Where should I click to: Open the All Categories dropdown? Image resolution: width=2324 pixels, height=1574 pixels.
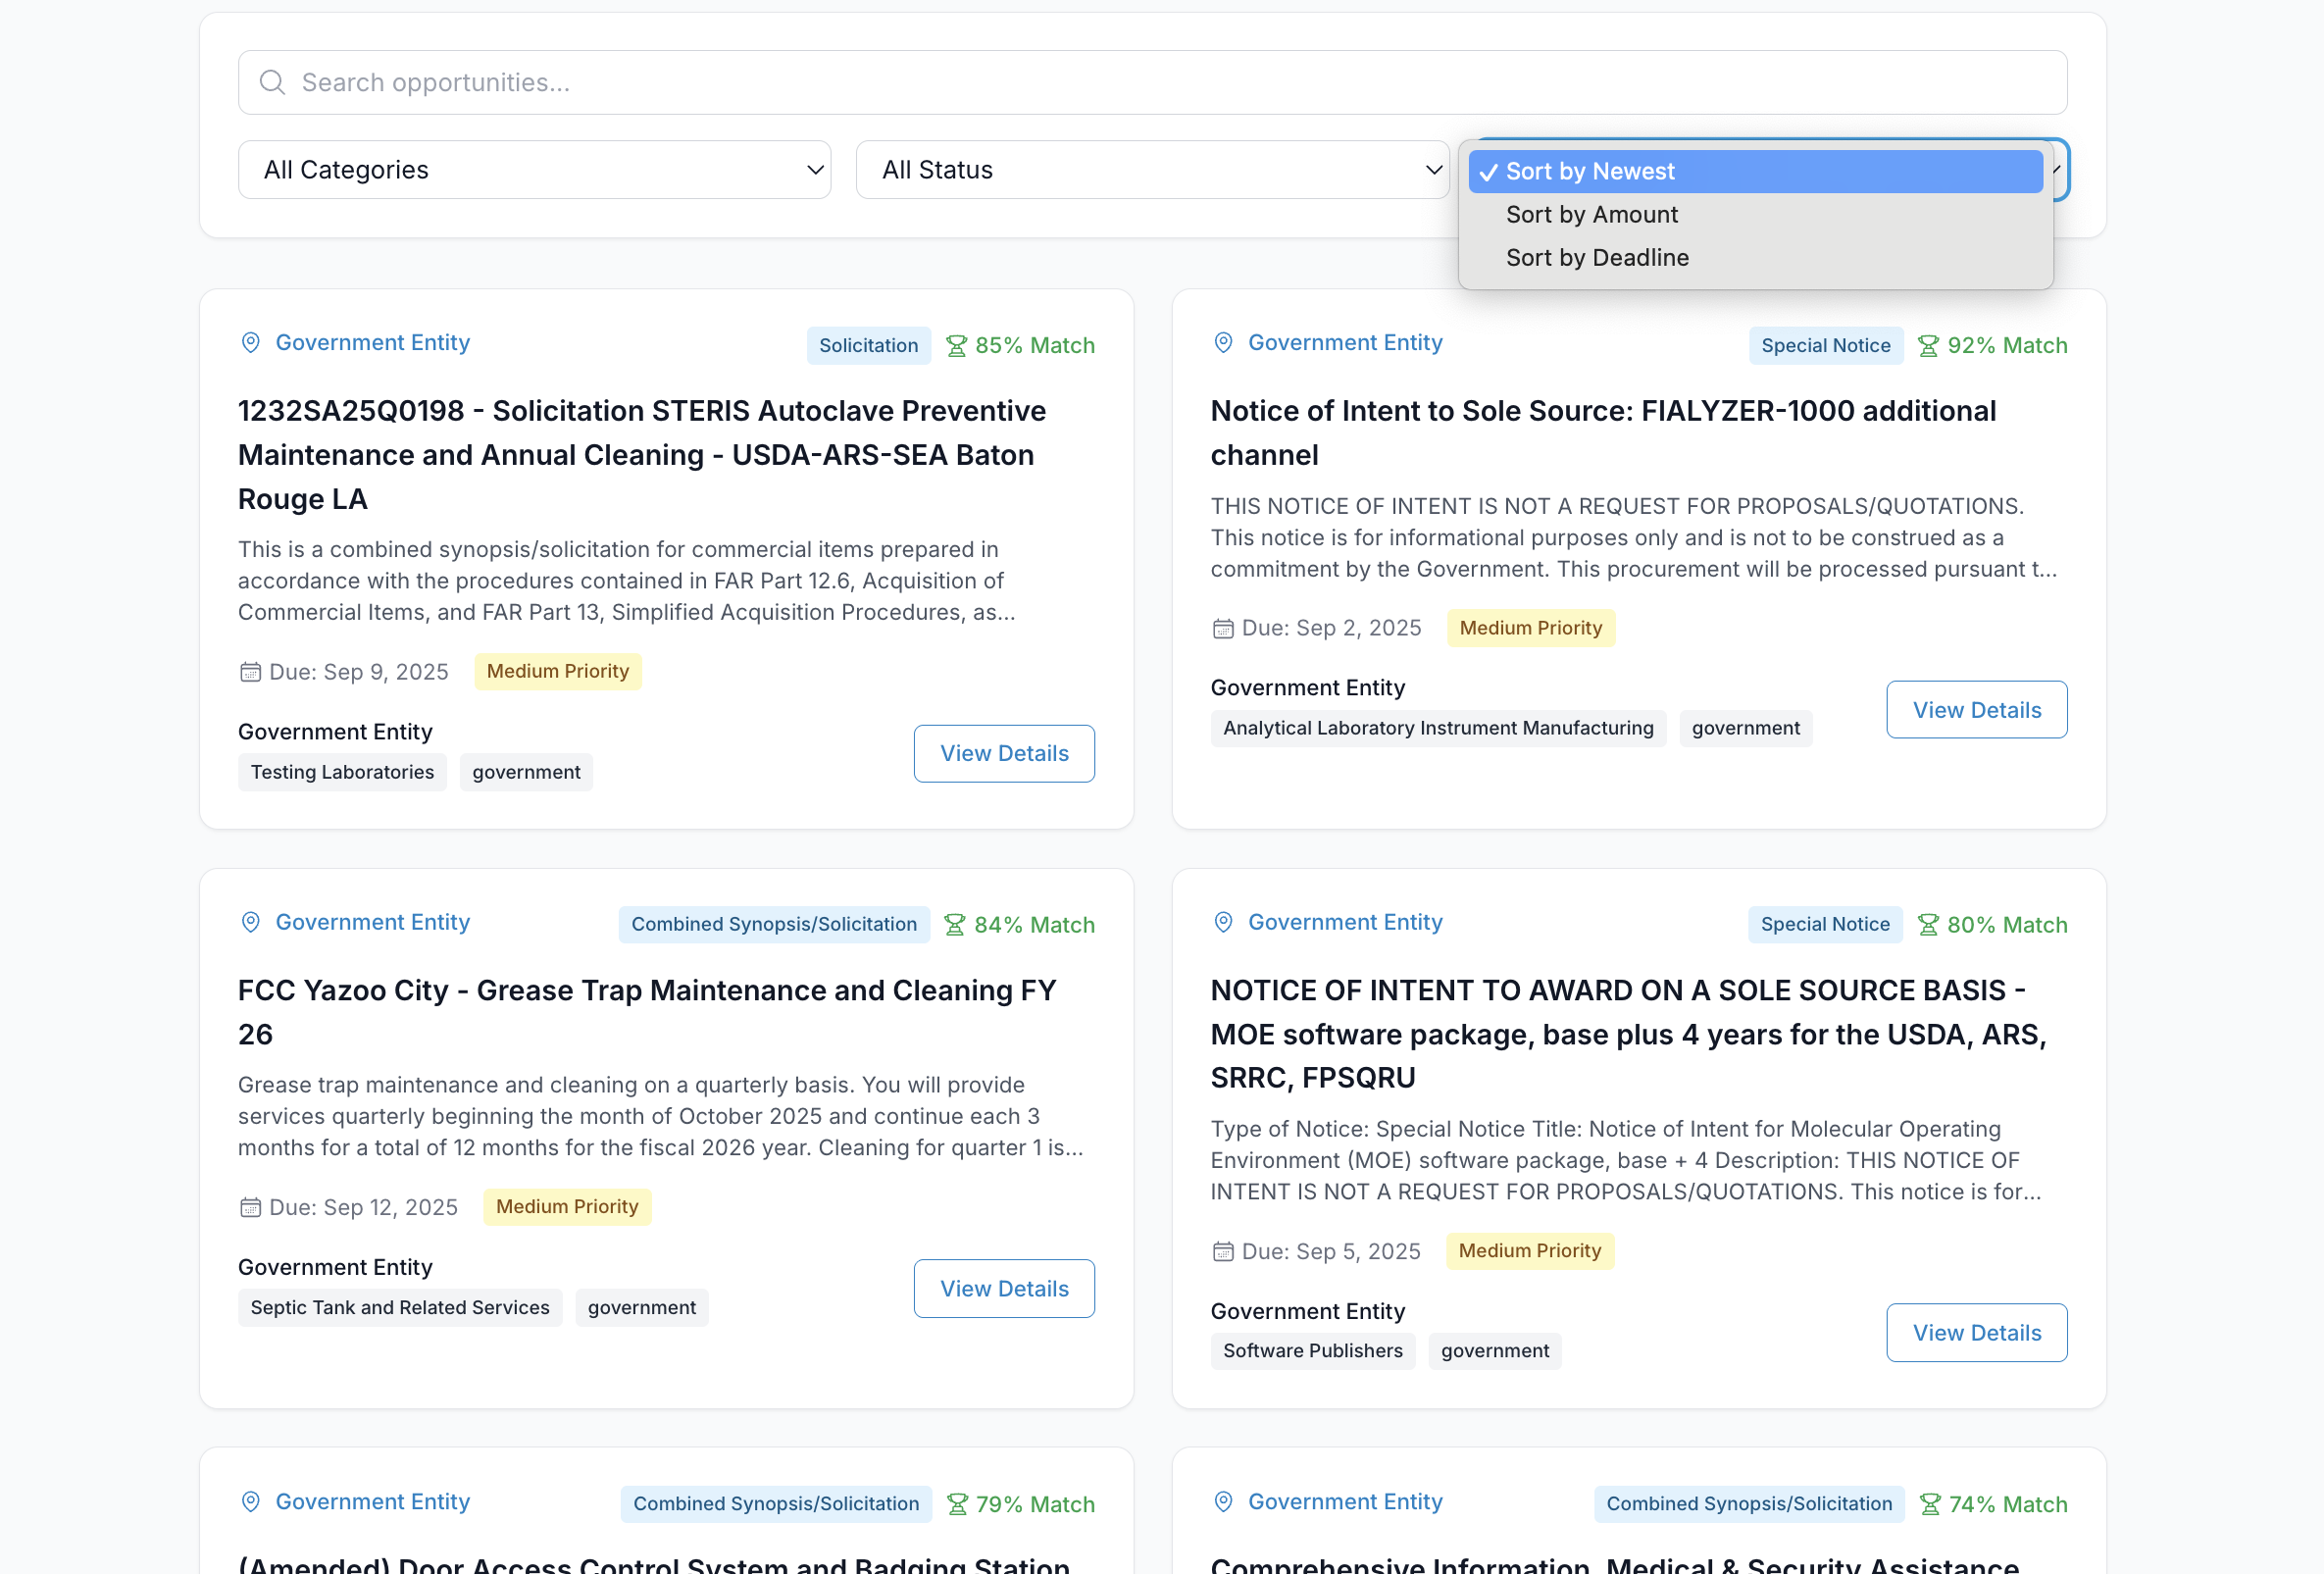535,169
